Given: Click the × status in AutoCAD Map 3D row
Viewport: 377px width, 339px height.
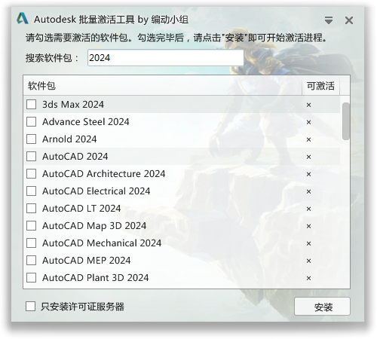Looking at the screenshot, I should [308, 226].
